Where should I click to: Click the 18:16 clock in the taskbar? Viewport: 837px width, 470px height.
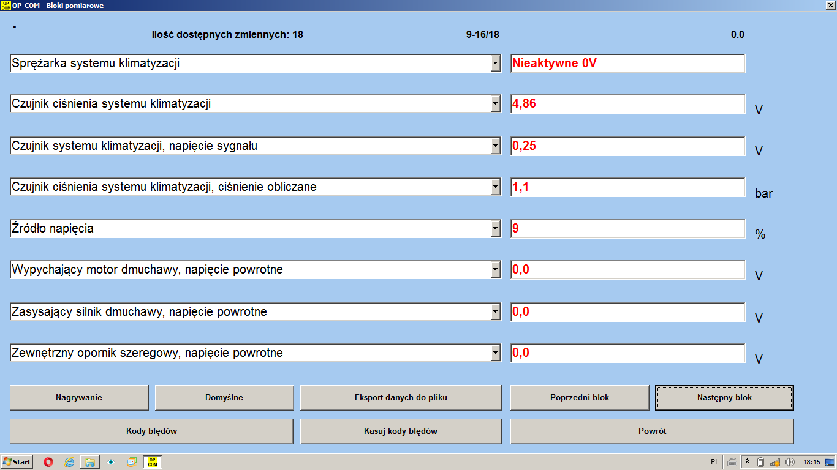(x=812, y=462)
